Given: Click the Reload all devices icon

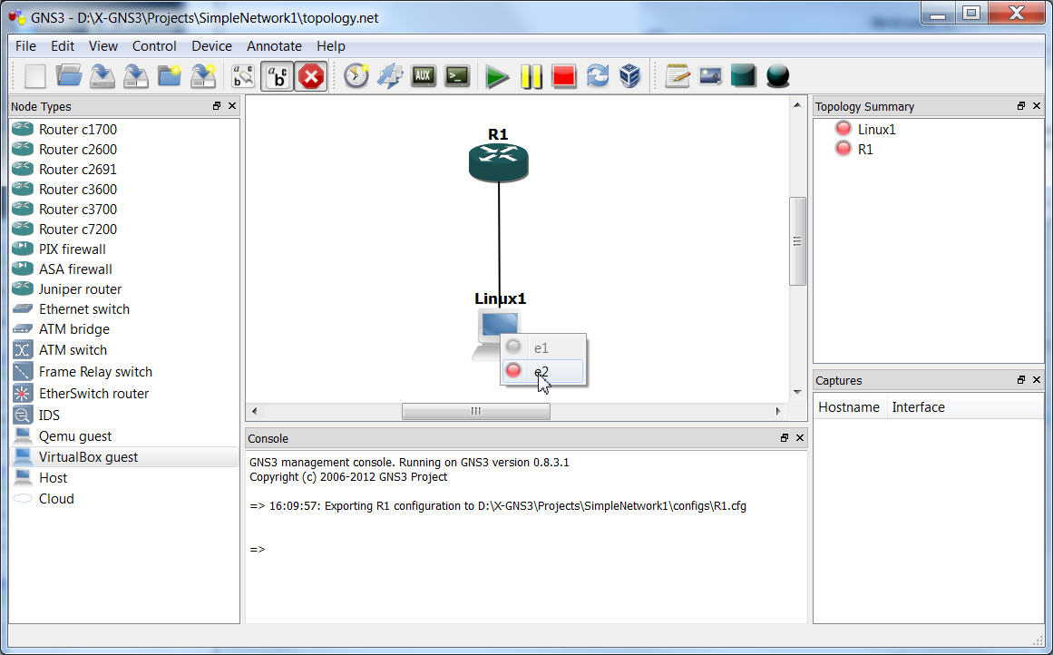Looking at the screenshot, I should [x=597, y=76].
